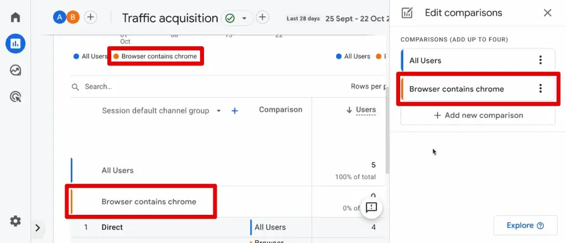566x243 pixels.
Task: Click the plus icon beside comparison avatars
Action: click(x=91, y=17)
